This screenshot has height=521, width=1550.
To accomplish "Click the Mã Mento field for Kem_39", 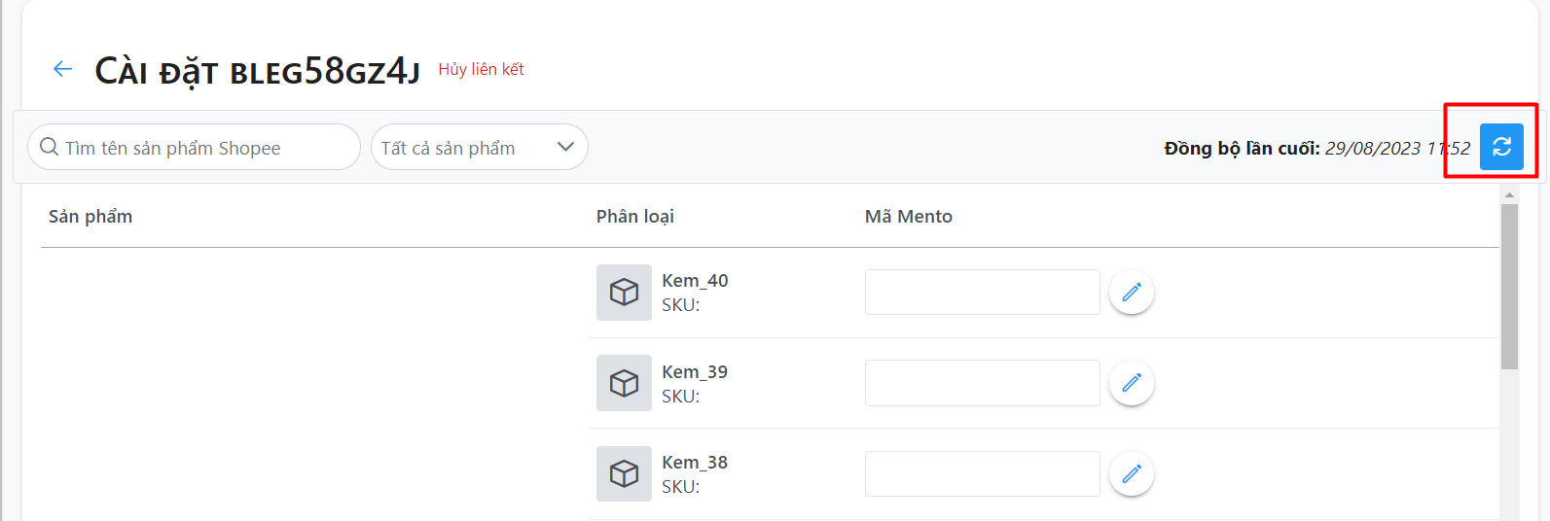I will 982,383.
